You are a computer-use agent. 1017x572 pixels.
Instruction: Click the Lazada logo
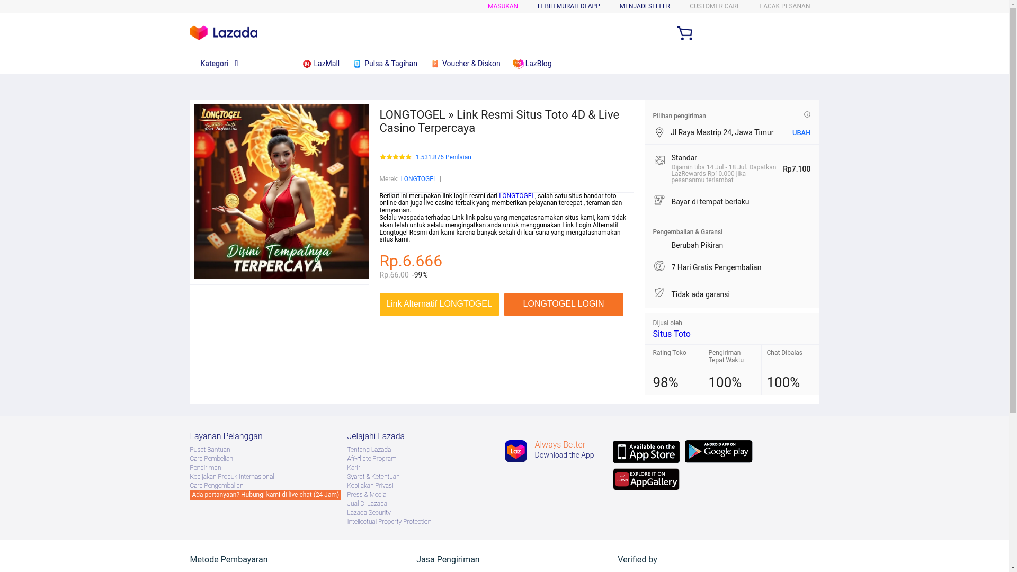[224, 33]
